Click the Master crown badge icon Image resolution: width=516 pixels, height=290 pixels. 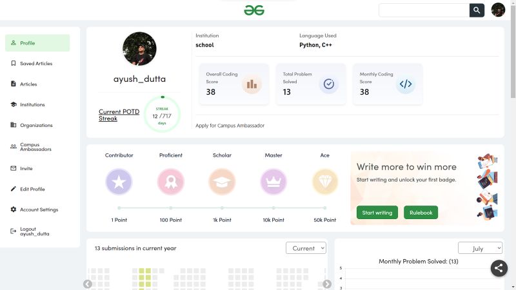tap(273, 182)
